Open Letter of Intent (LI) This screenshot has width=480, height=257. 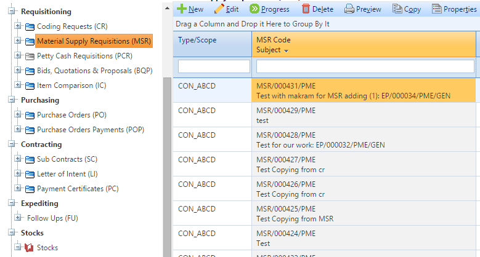pos(67,174)
